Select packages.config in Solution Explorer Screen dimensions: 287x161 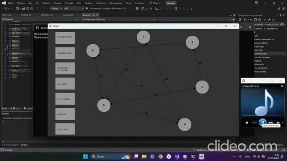click(x=260, y=72)
